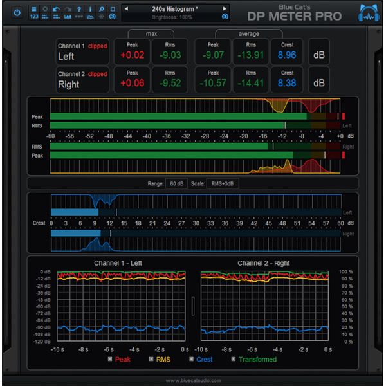Click Left average Peak value -9.07
This screenshot has width=386, height=386.
(x=213, y=55)
